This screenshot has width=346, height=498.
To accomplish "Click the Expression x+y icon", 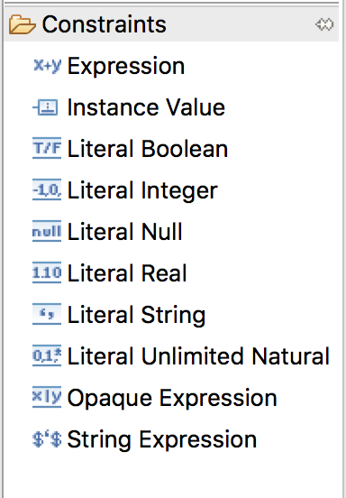I will pos(47,66).
